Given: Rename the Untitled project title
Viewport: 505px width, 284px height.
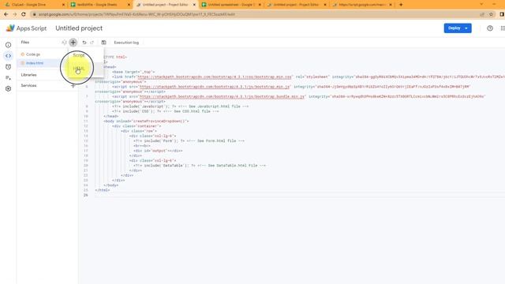Looking at the screenshot, I should click(79, 28).
